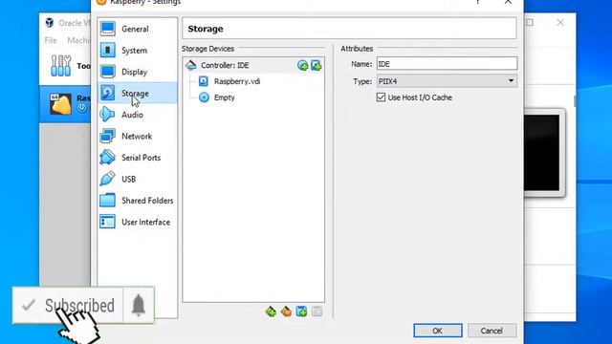612x344 pixels.
Task: Open the controller Type dropdown showing PIIX4
Action: tap(447, 81)
